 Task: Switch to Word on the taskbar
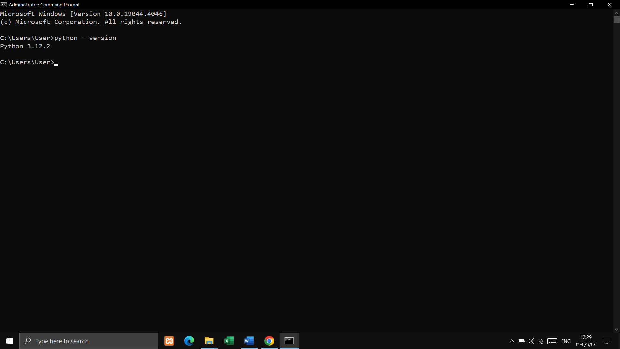(249, 341)
